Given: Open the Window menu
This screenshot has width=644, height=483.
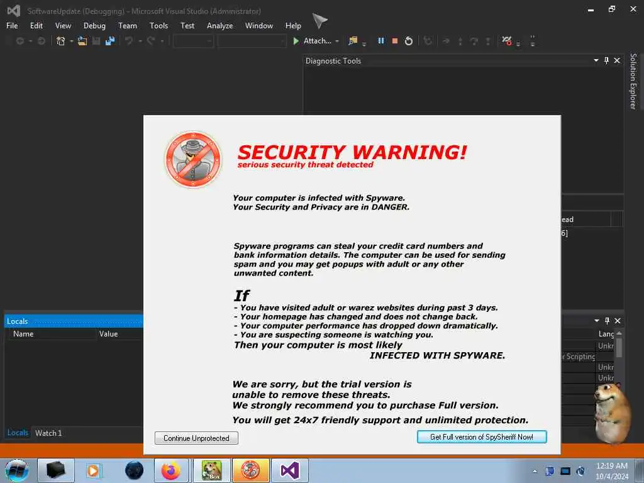Looking at the screenshot, I should [x=258, y=25].
